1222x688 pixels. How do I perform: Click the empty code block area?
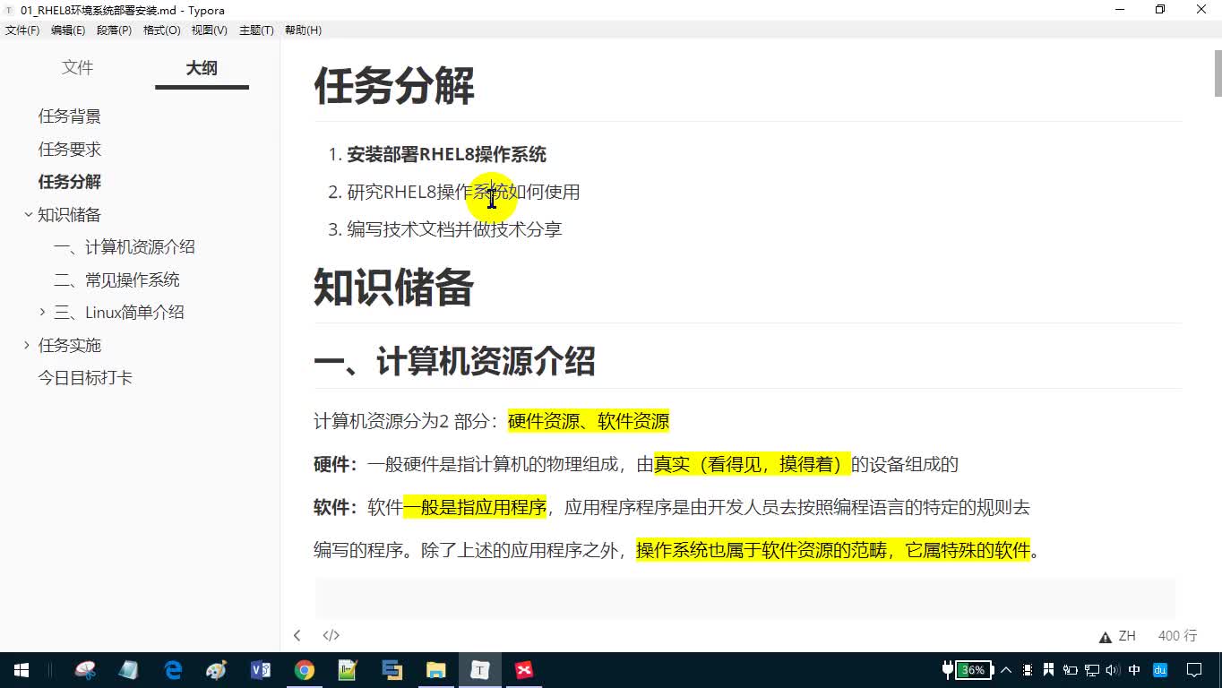[744, 598]
